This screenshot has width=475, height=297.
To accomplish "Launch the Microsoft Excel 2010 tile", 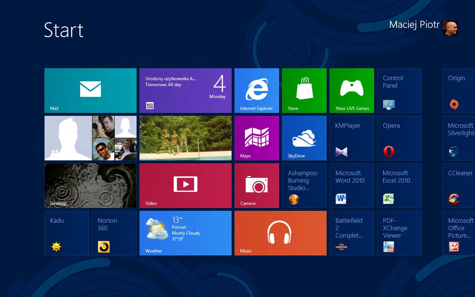I will click(399, 186).
